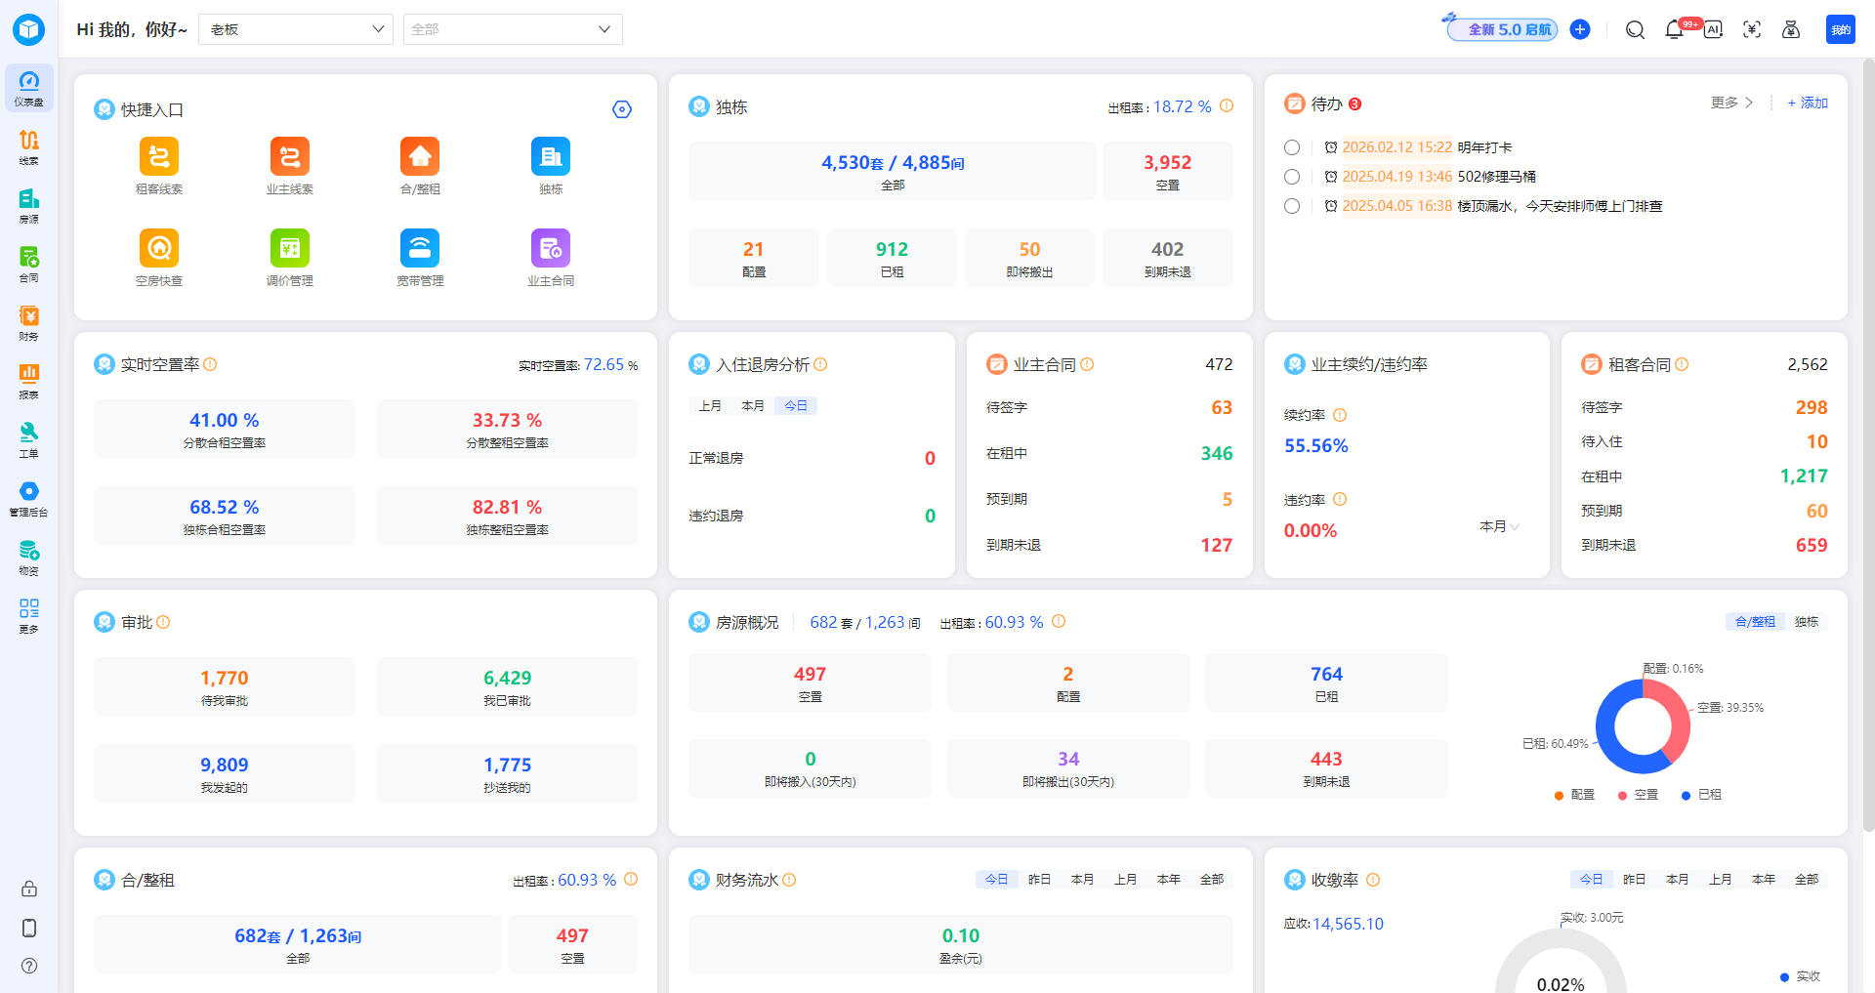This screenshot has width=1875, height=993.
Task: Open the 全部 filter dropdown
Action: 512,29
